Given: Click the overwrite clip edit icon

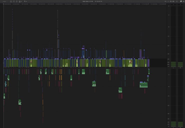Looking at the screenshot, I should click(19, 1).
